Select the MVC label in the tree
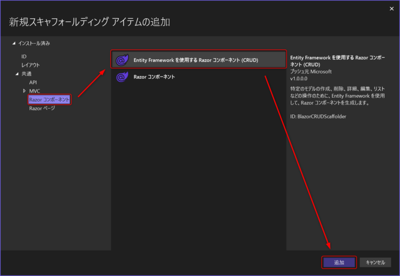400x276 pixels. point(34,91)
